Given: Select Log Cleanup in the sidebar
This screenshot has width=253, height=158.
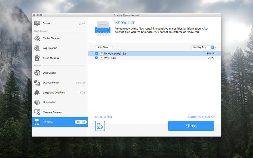Looking at the screenshot, I should [x=60, y=48].
